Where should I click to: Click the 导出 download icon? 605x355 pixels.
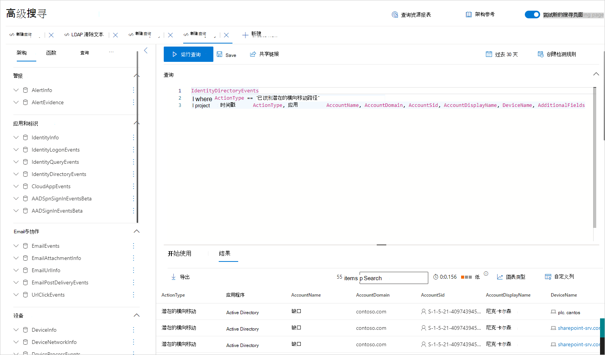pyautogui.click(x=173, y=277)
